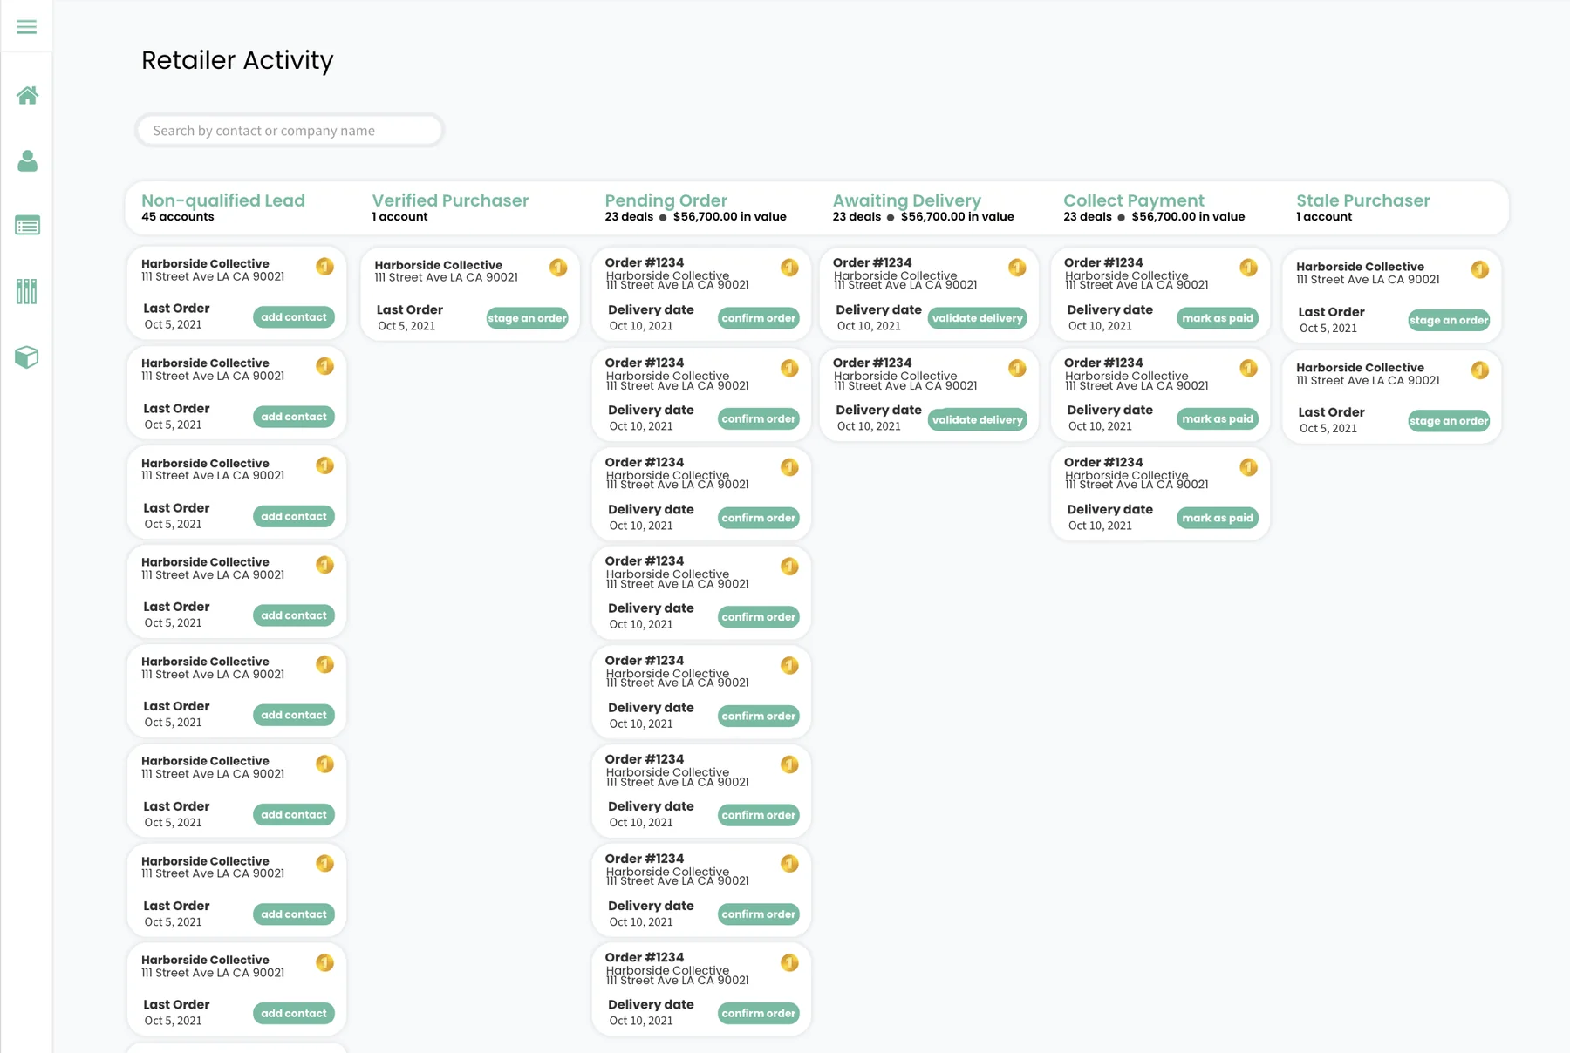Click gold badge on first Collect Payment card

pyautogui.click(x=1248, y=268)
